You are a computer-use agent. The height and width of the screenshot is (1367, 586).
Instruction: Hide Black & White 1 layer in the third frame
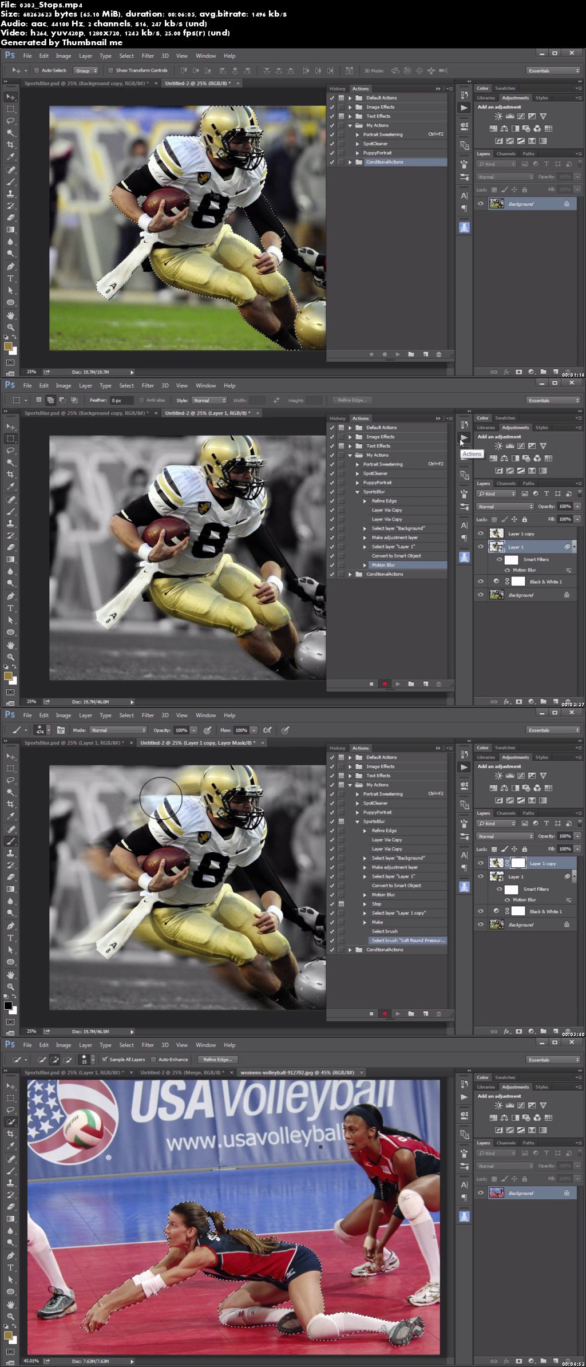tap(481, 911)
